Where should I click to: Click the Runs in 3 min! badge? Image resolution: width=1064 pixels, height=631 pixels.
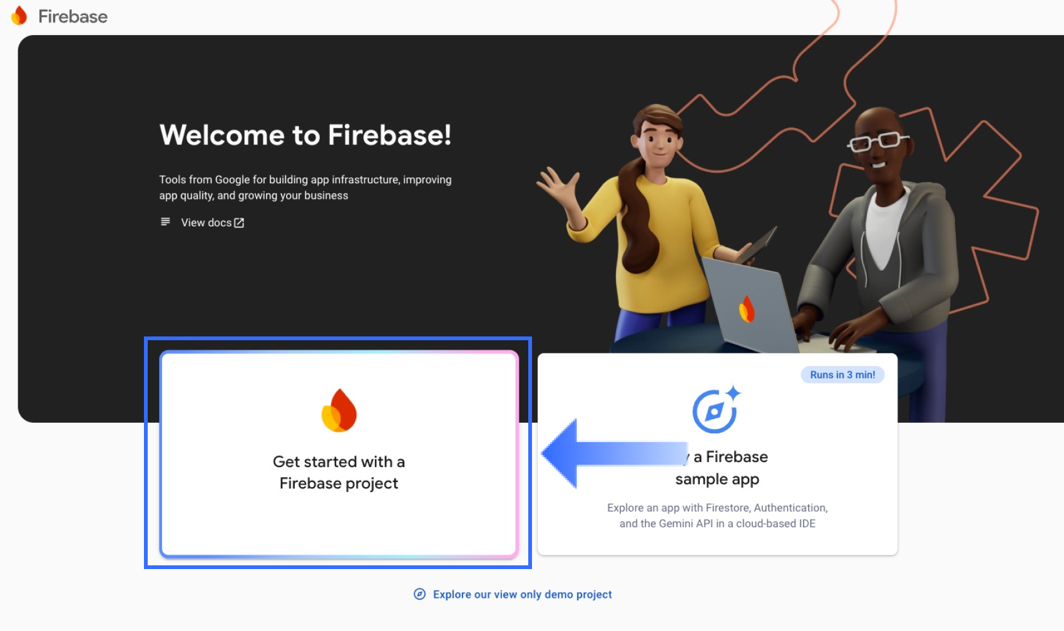[x=842, y=375]
